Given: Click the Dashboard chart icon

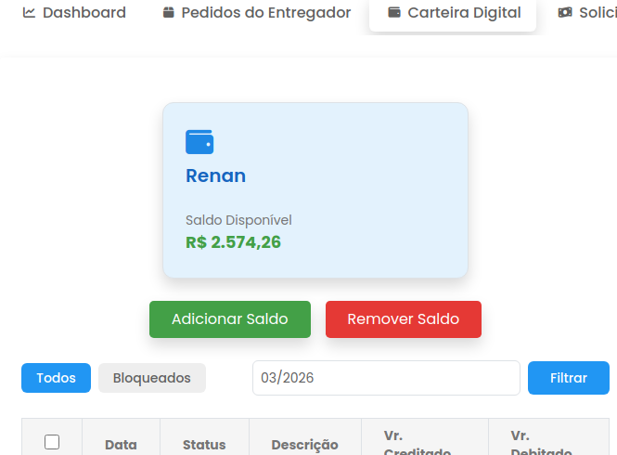Looking at the screenshot, I should point(29,13).
